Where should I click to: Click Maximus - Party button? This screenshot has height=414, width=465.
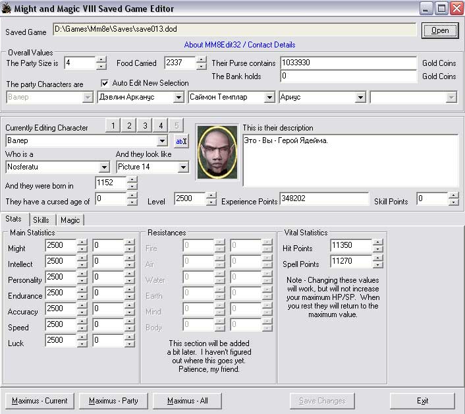pyautogui.click(x=113, y=401)
